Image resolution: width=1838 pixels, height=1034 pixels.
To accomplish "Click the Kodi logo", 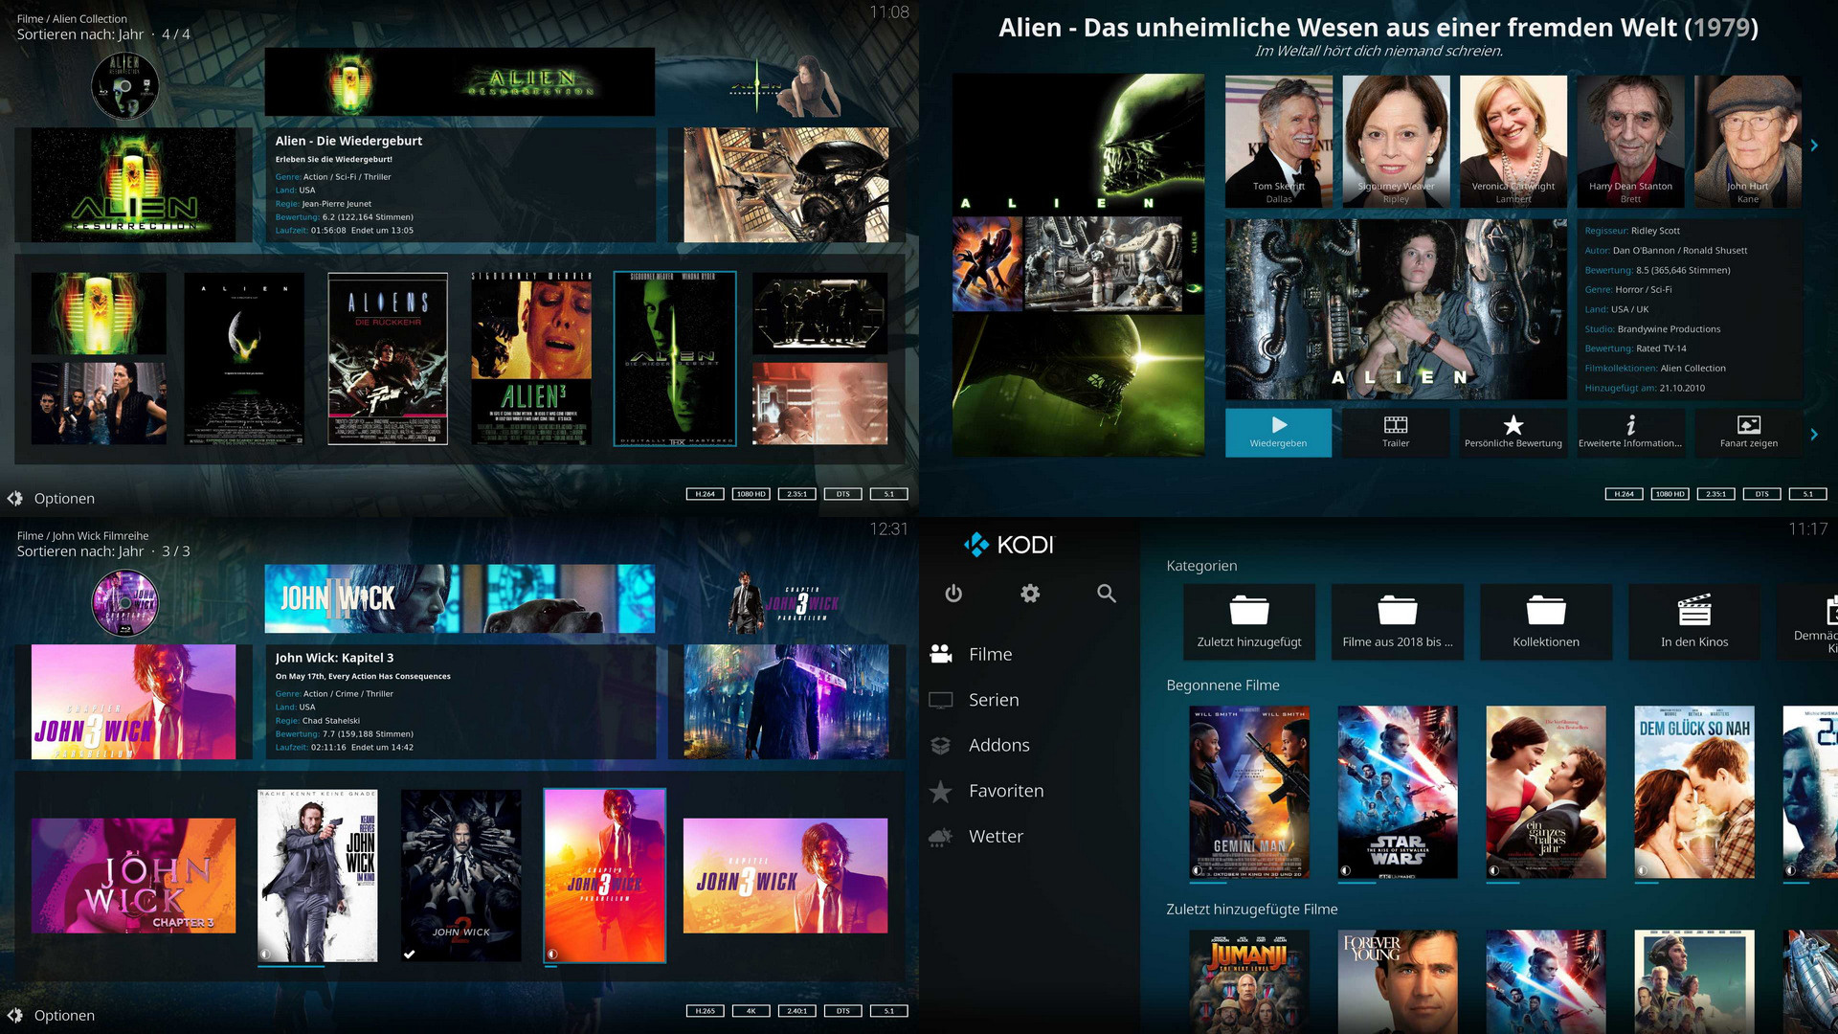I will 1009,545.
